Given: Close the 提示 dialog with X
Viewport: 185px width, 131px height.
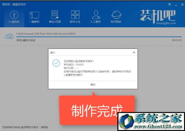Looking at the screenshot, I should [x=134, y=52].
